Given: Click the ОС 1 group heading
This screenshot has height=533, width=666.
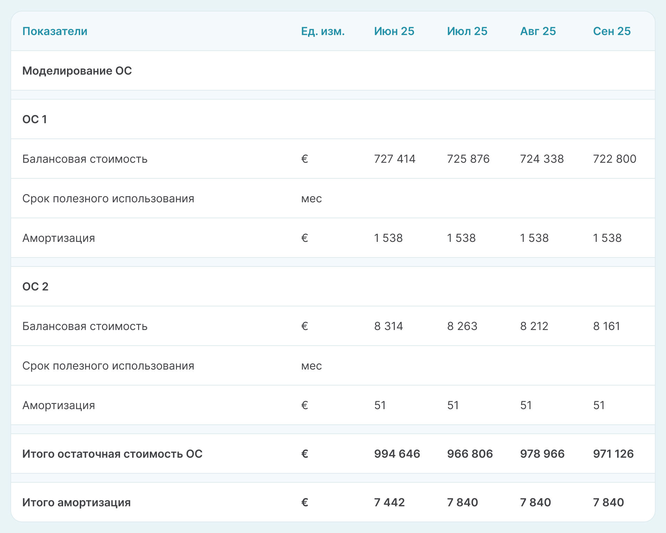Looking at the screenshot, I should 34,119.
